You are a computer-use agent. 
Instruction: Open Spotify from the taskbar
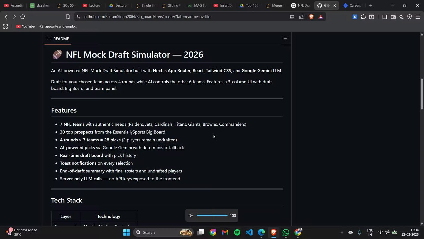[x=237, y=232]
